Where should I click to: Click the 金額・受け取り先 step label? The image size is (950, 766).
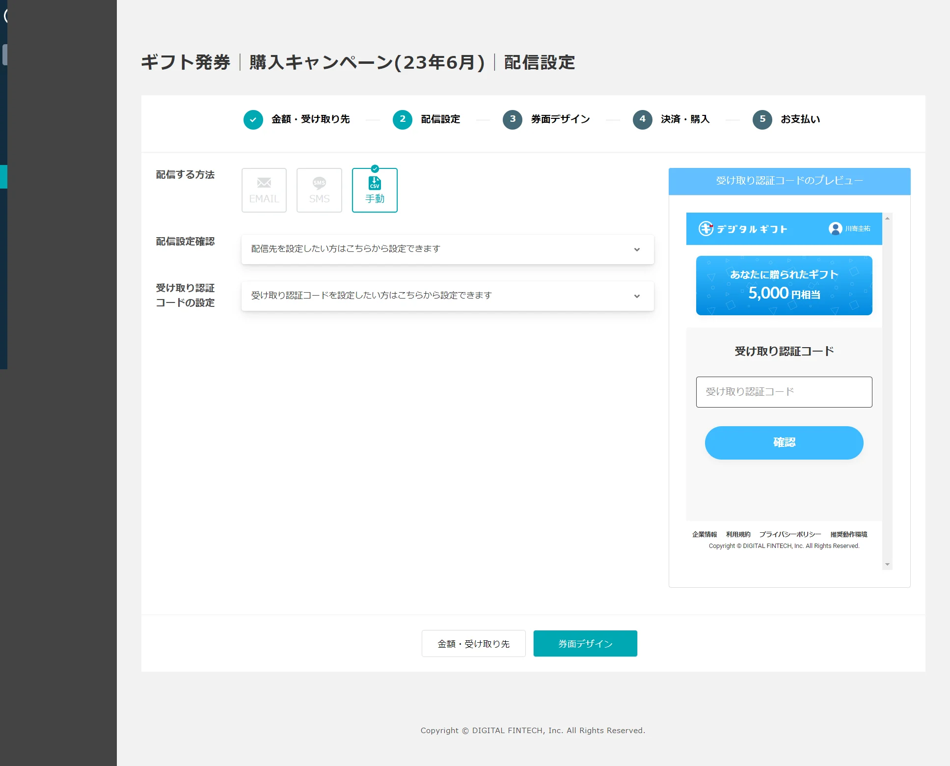tap(311, 119)
